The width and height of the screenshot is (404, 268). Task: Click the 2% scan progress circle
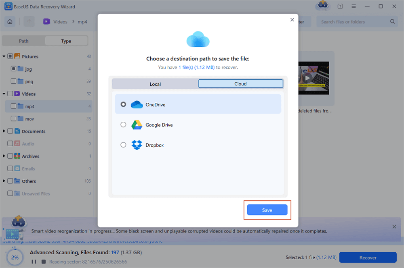tap(15, 257)
